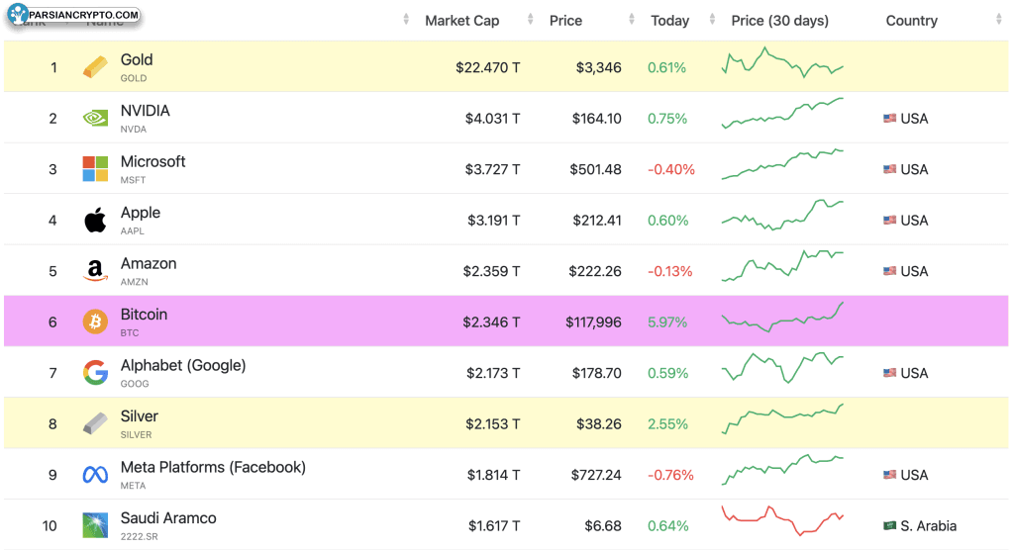Viewport: 1014px width, 550px height.
Task: Click the GOOG ticker symbol
Action: [x=135, y=384]
